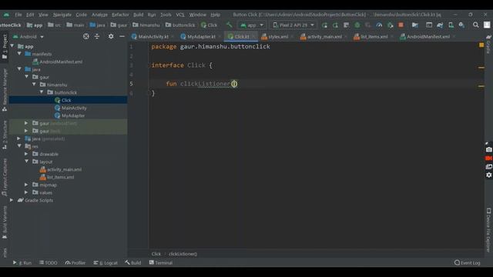Click Attach Debugger to Android Process icon

[391, 25]
